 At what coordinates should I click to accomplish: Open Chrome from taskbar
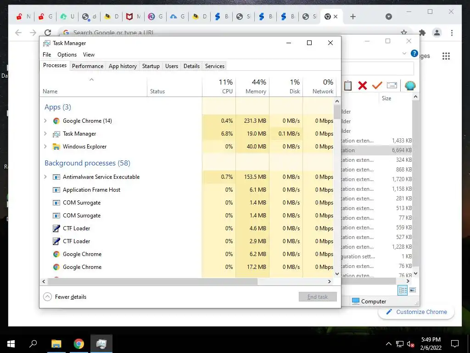coord(79,344)
